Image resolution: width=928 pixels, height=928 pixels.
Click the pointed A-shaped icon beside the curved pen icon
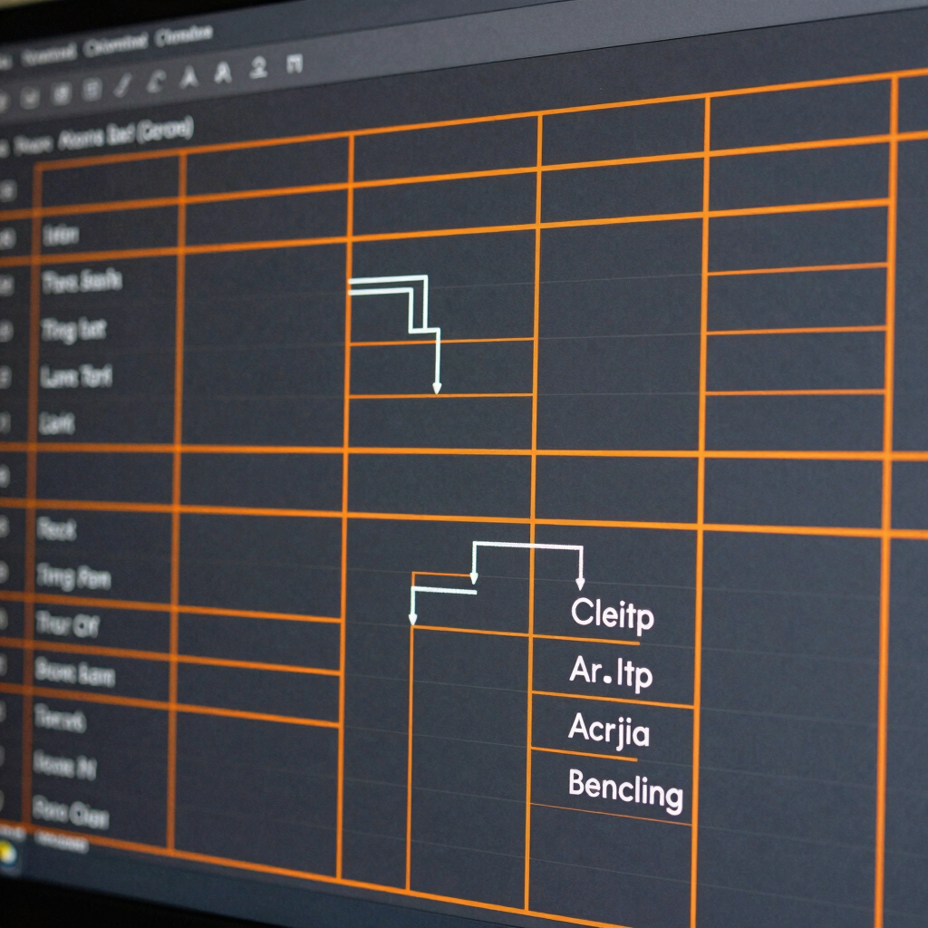(x=188, y=77)
